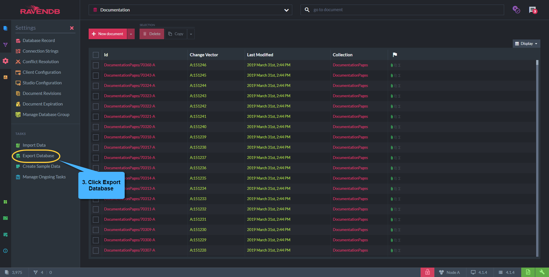This screenshot has width=549, height=277.
Task: Open the notifications icon with badge 3
Action: [533, 10]
